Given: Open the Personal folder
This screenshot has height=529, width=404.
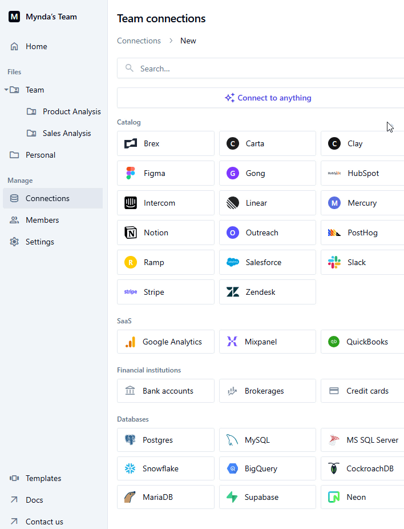Looking at the screenshot, I should point(53,155).
